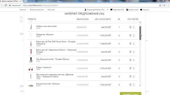Select product name Косметичка-клатч «Богема»
Screen dimensions: 170x95
coord(48,84)
